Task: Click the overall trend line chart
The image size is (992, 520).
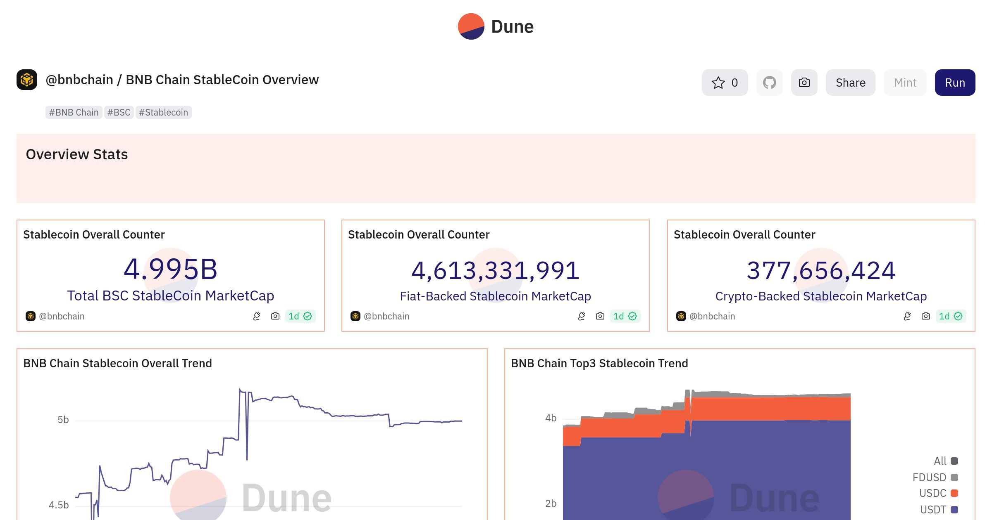Action: click(x=269, y=454)
